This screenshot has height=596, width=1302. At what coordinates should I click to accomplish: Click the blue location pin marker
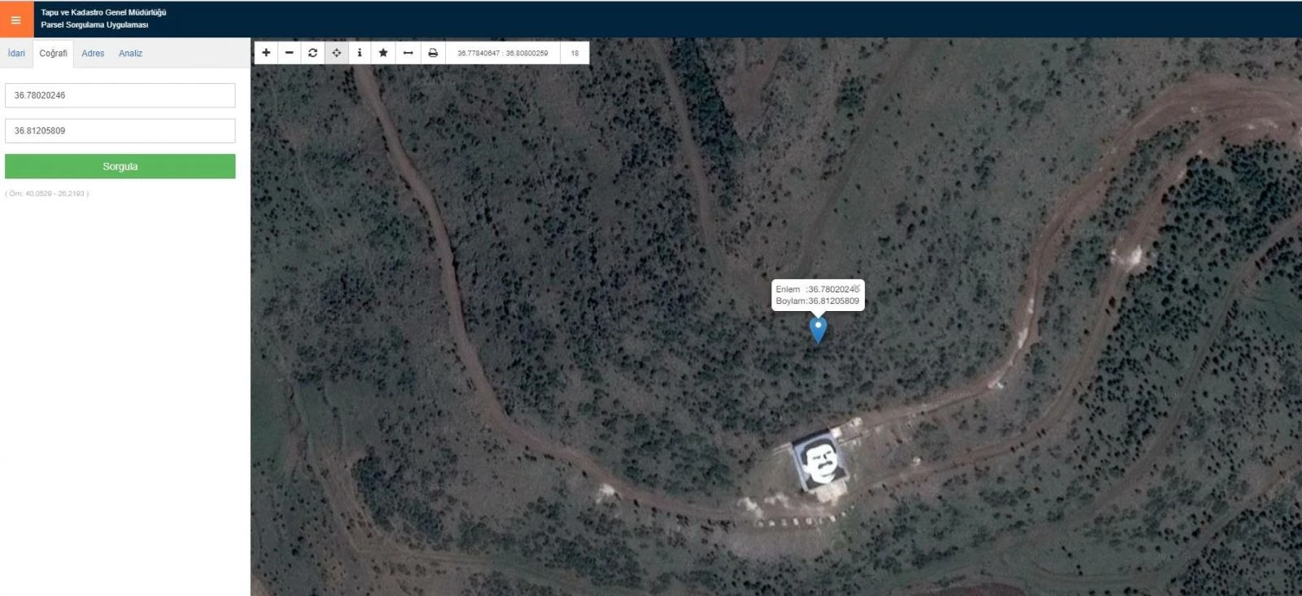pyautogui.click(x=818, y=328)
